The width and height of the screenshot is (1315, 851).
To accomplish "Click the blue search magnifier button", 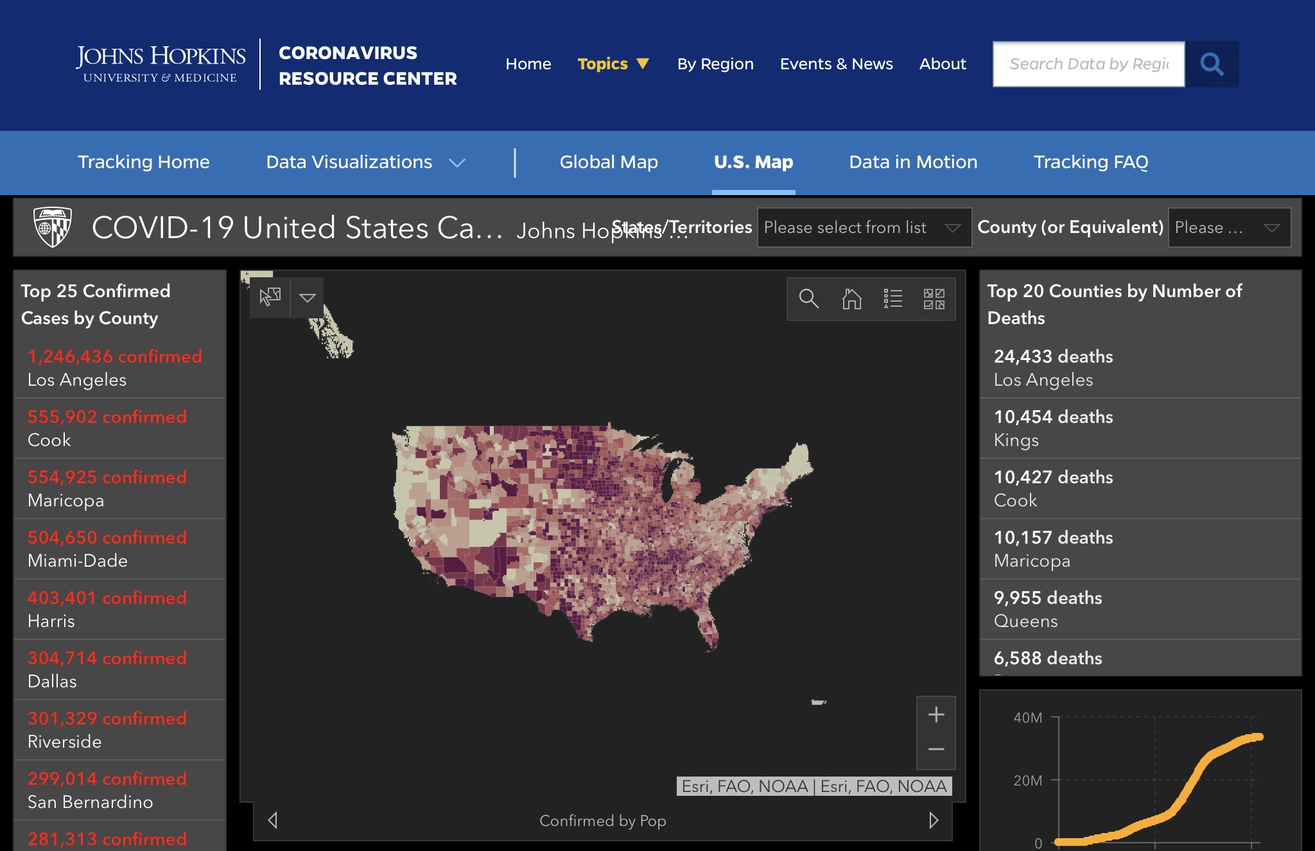I will click(1212, 64).
